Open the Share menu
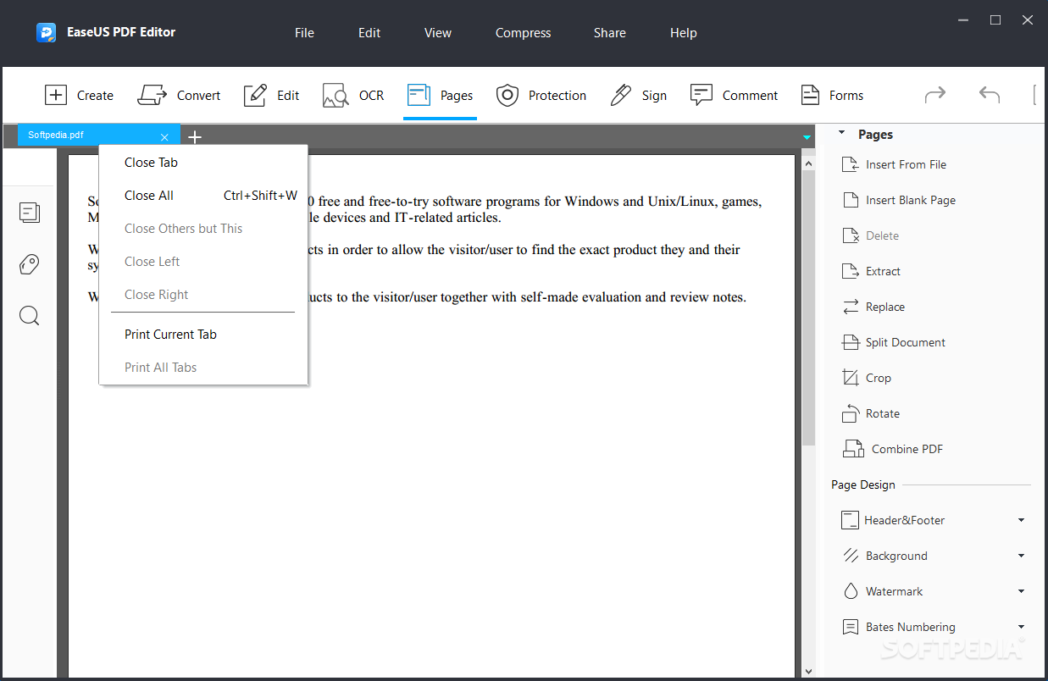This screenshot has width=1048, height=681. click(610, 33)
